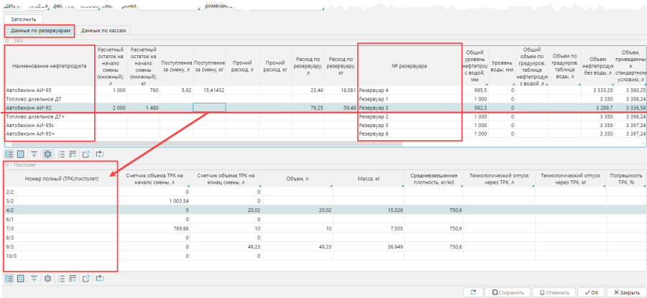This screenshot has height=298, width=647.
Task: Open filter arrow on Уровень воды column
Action: pos(515,85)
